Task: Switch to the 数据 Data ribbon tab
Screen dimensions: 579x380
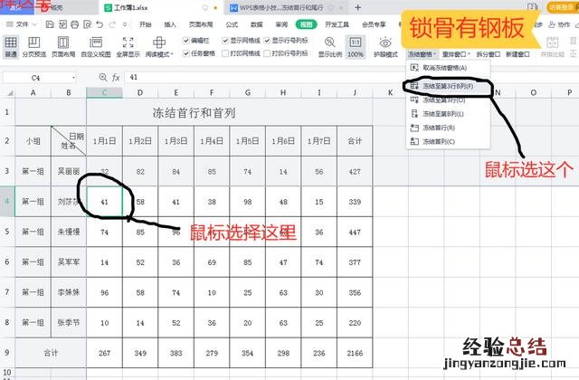Action: coord(257,24)
